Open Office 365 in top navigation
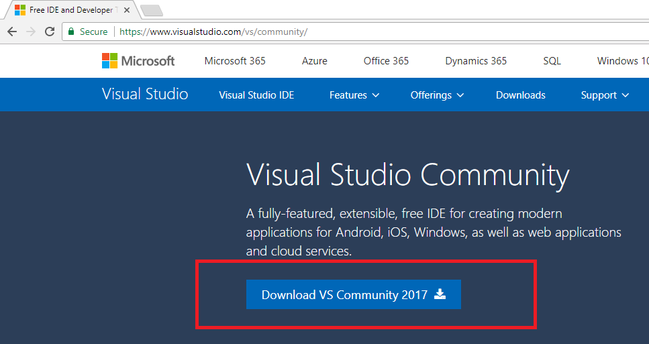Viewport: 649px width, 344px height. (386, 61)
